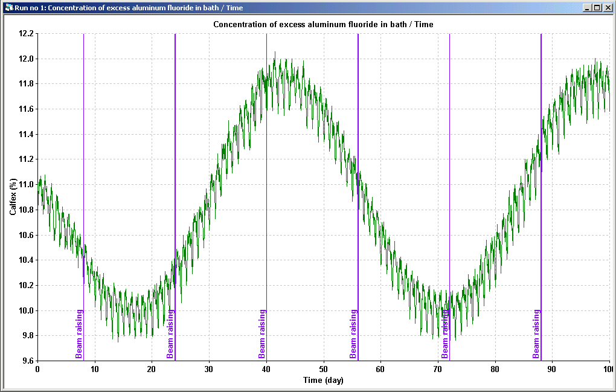The width and height of the screenshot is (616, 392).
Task: Select the Beam raising marker at day 24
Action: click(171, 334)
